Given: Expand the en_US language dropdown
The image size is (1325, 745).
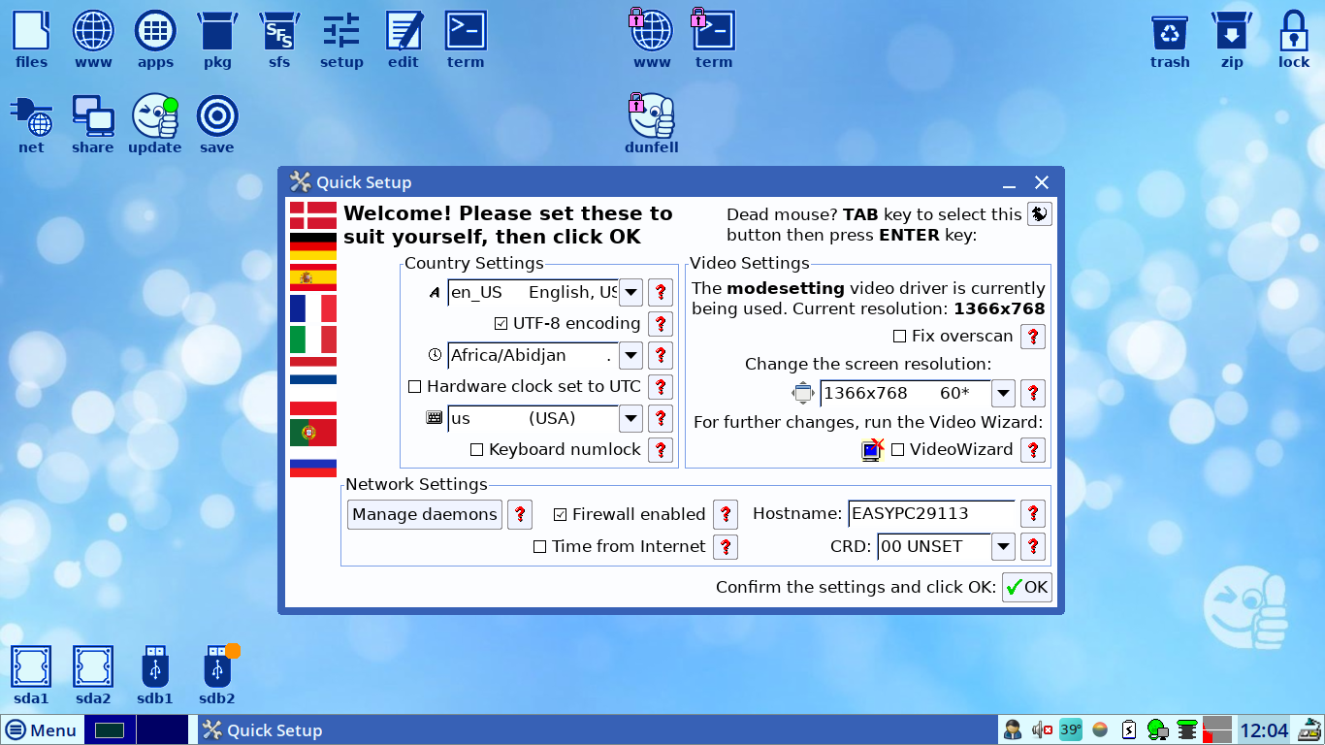Looking at the screenshot, I should click(630, 292).
